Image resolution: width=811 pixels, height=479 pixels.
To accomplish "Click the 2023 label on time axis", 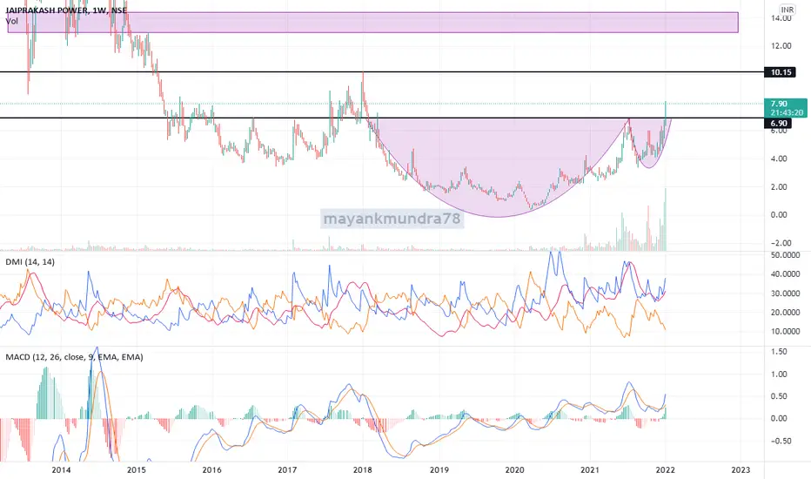I will click(741, 469).
